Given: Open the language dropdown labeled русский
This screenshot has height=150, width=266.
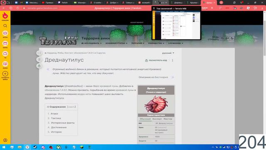Looking at the screenshot, I should point(168,53).
